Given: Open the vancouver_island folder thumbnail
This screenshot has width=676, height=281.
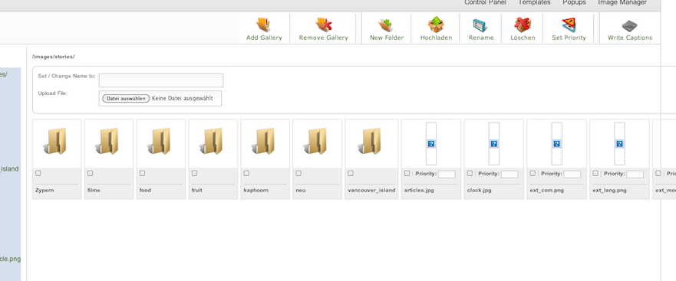Looking at the screenshot, I should click(371, 141).
